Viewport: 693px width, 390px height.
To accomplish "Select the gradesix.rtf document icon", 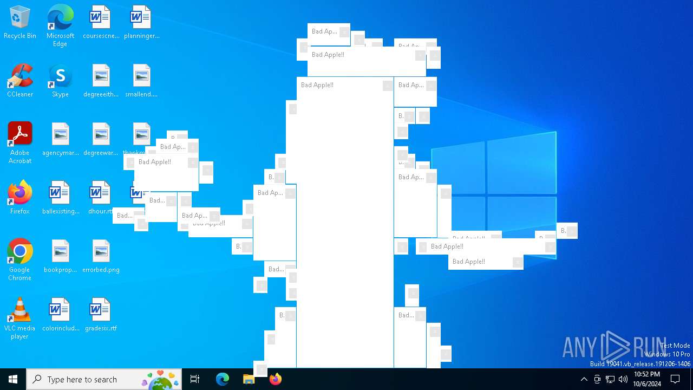I will (101, 315).
